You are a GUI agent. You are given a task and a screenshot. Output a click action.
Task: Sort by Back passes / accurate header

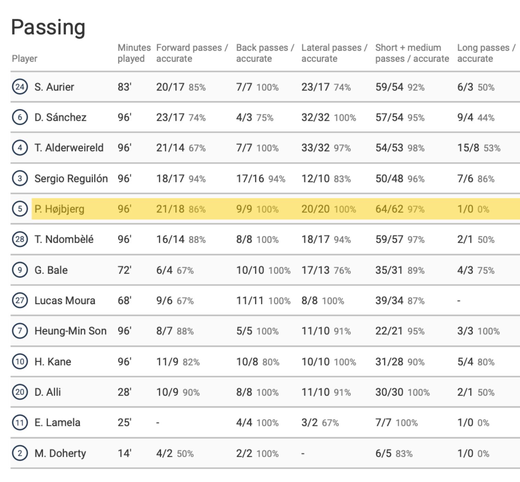(265, 53)
